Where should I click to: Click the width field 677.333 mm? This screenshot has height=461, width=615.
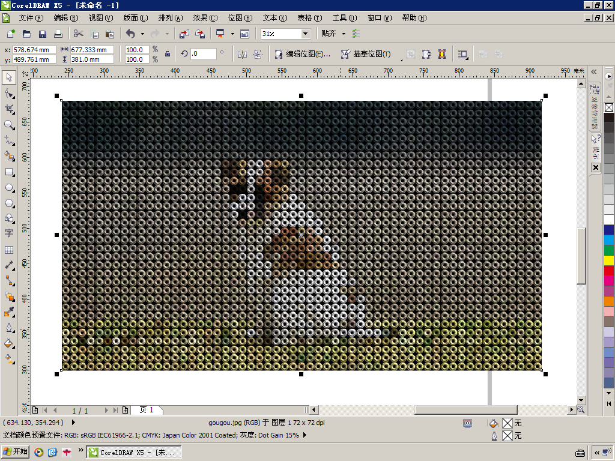[x=92, y=50]
